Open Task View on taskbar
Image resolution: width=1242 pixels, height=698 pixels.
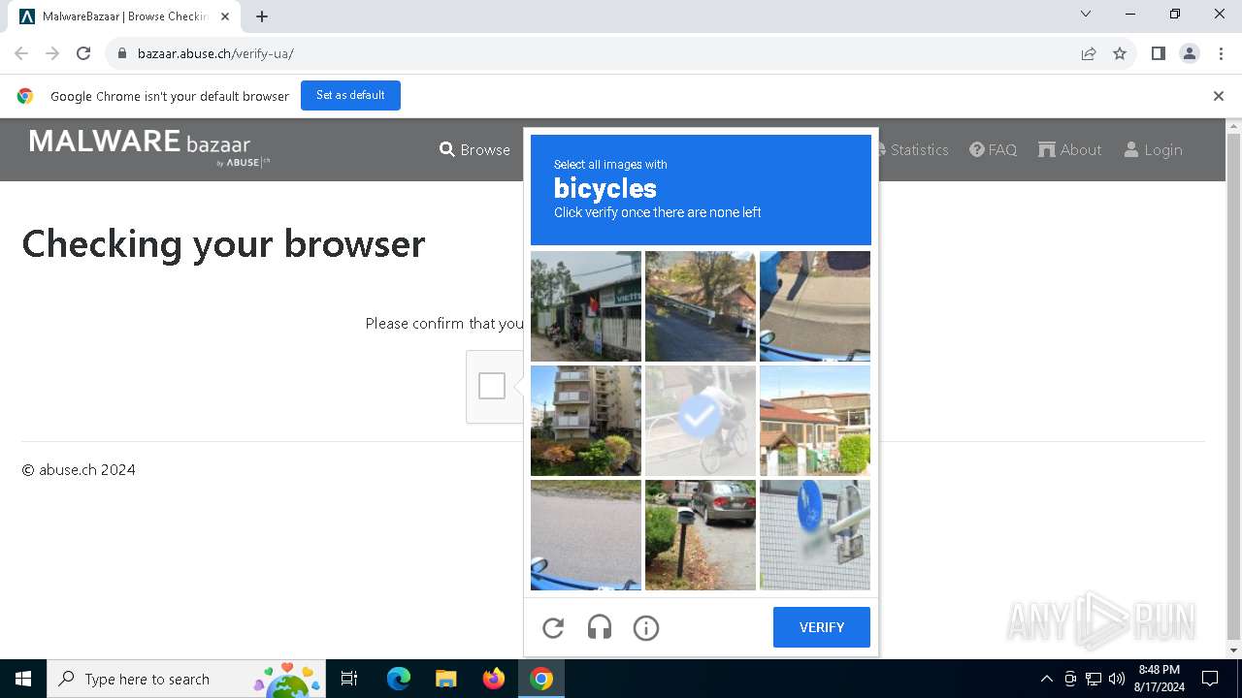tap(349, 679)
